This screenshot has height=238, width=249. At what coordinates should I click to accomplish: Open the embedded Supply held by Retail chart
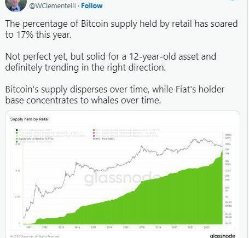pyautogui.click(x=123, y=174)
